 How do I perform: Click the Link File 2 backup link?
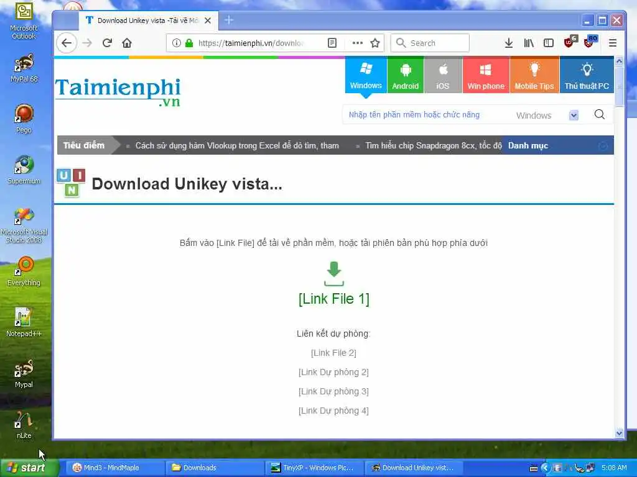coord(333,353)
